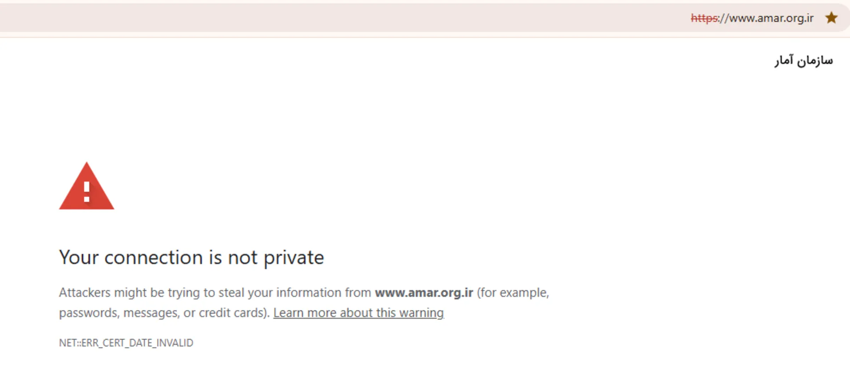Click the red warning triangle icon
The height and width of the screenshot is (370, 850).
click(86, 188)
